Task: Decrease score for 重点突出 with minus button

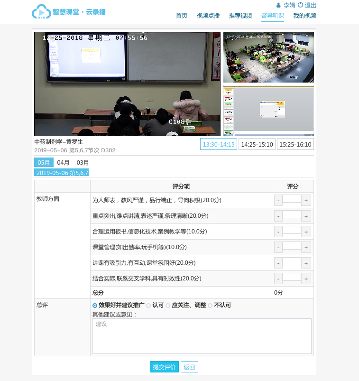Action: point(278,216)
